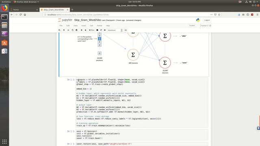This screenshot has width=260, height=146.
Task: Click the code cell defining x_inputs placeholder
Action: pos(142,103)
